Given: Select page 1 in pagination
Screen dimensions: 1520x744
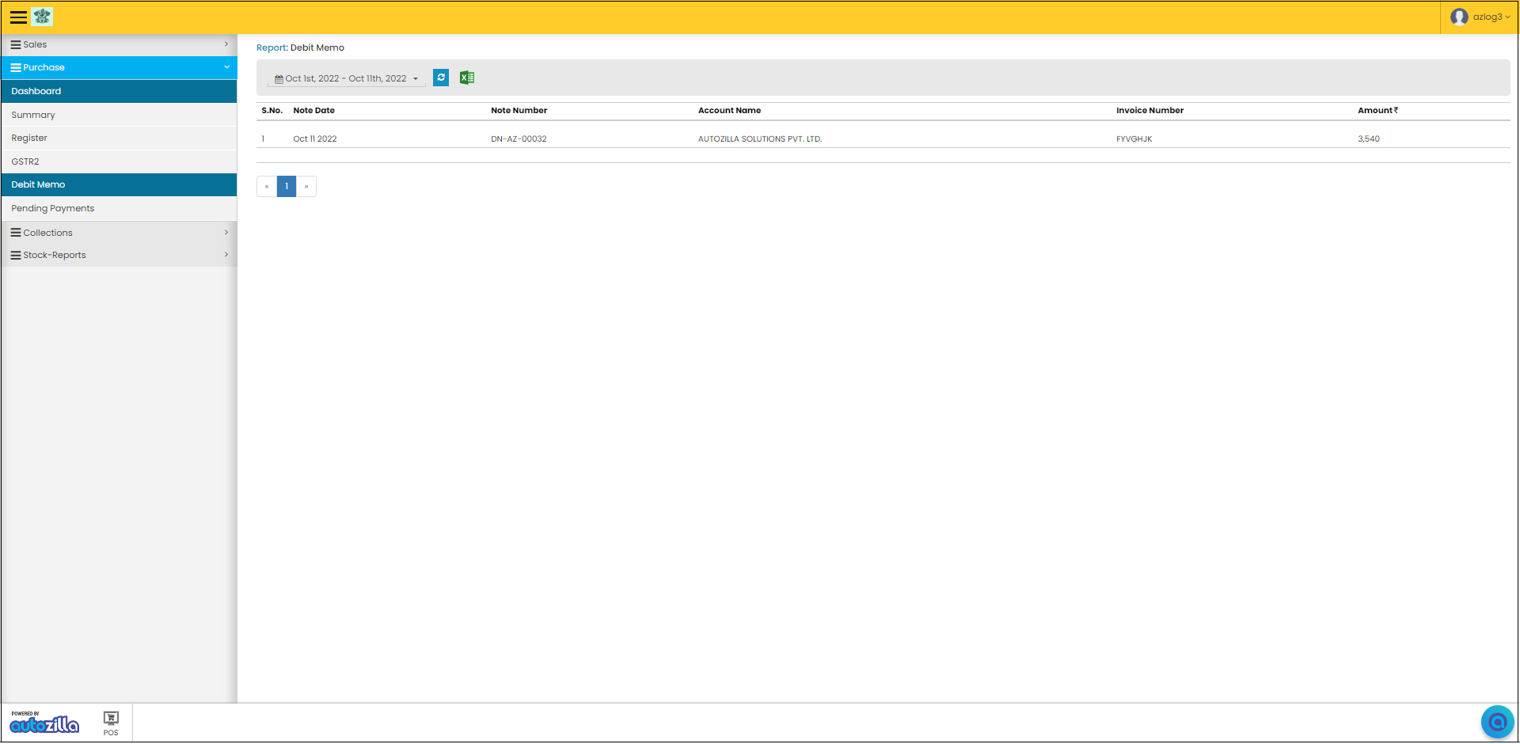Looking at the screenshot, I should pos(287,187).
